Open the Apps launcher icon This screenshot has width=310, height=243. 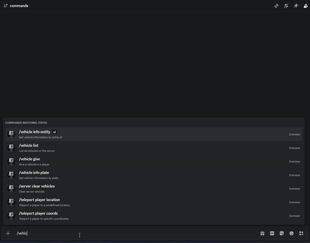(301, 233)
